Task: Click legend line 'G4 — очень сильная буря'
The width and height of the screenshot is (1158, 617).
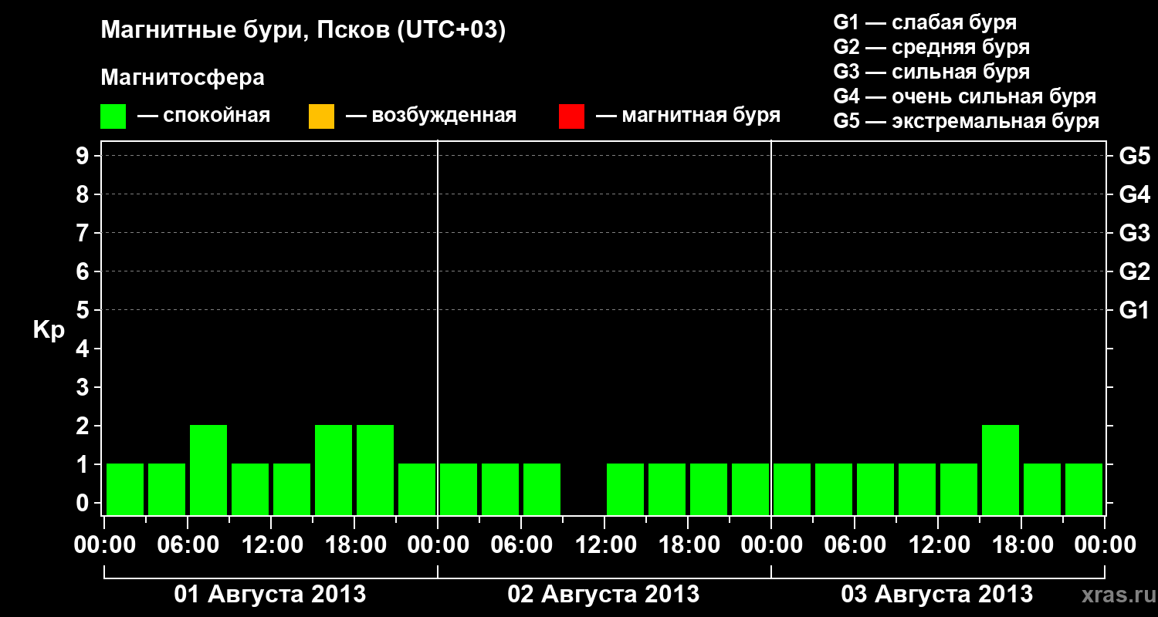Action: (965, 96)
